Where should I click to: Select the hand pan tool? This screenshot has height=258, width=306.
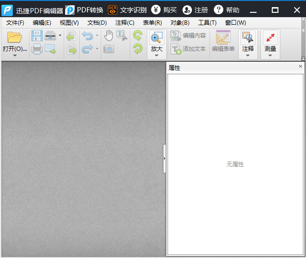108,35
